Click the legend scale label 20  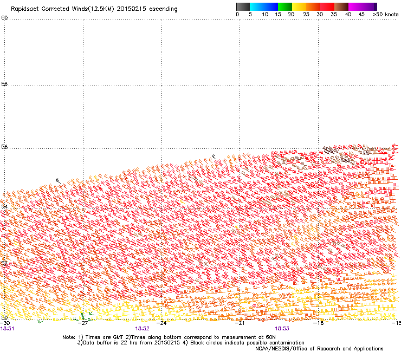(291, 15)
